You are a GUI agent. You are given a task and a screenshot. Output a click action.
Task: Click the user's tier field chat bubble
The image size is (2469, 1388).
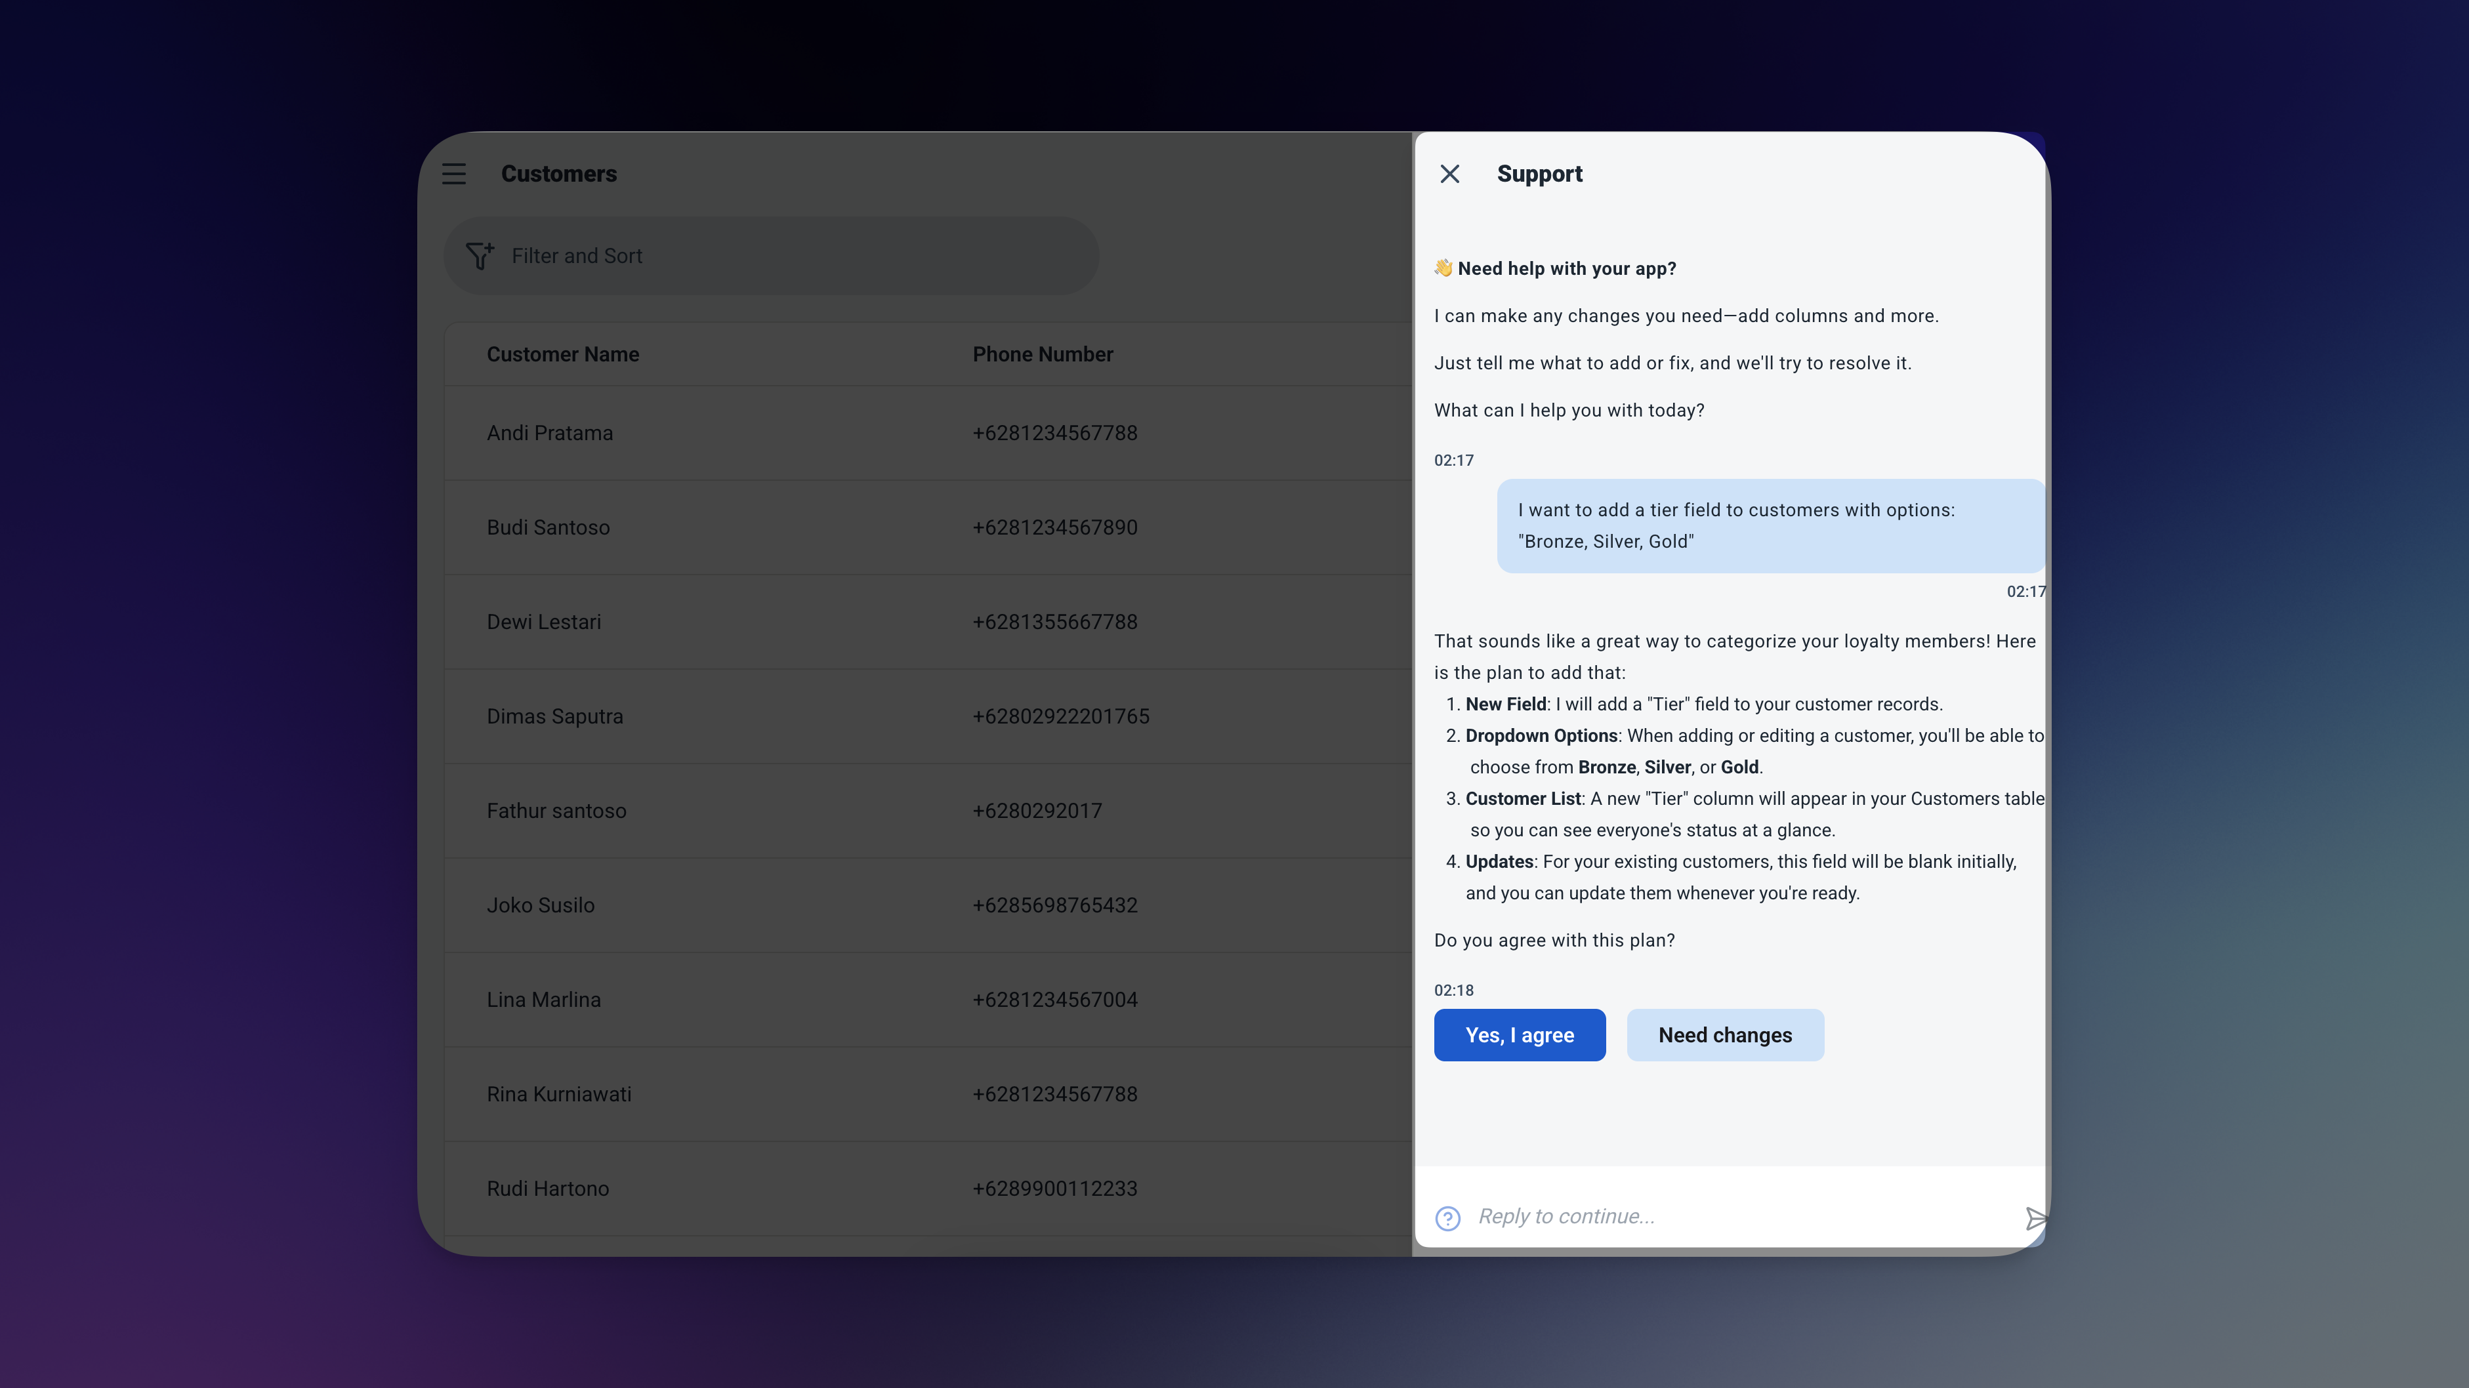(x=1770, y=525)
